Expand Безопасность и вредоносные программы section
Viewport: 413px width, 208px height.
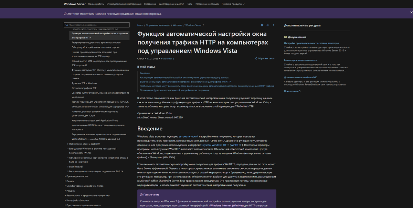point(65,195)
